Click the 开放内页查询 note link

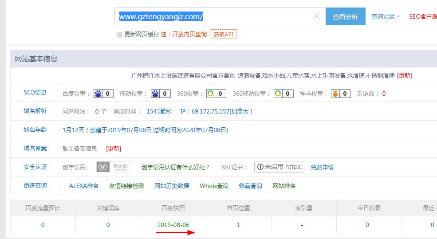(189, 34)
